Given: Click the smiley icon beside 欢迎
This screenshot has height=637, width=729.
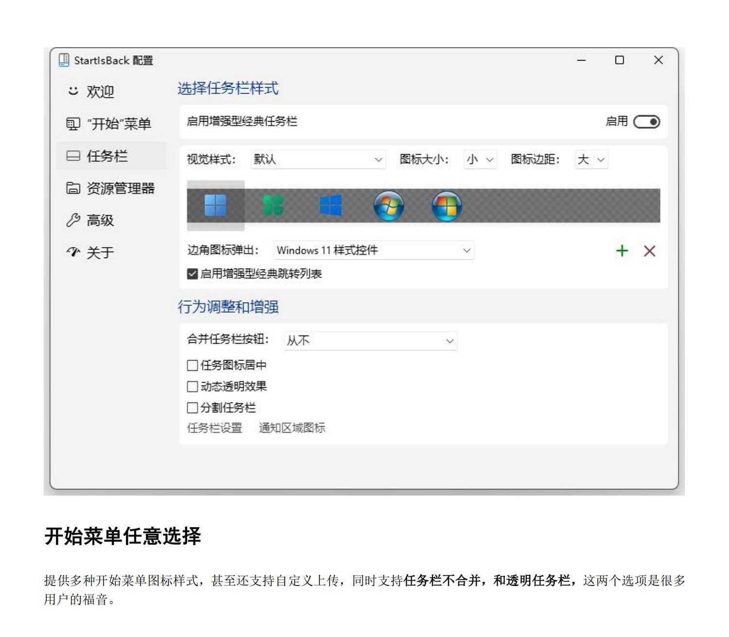Looking at the screenshot, I should pos(73,91).
